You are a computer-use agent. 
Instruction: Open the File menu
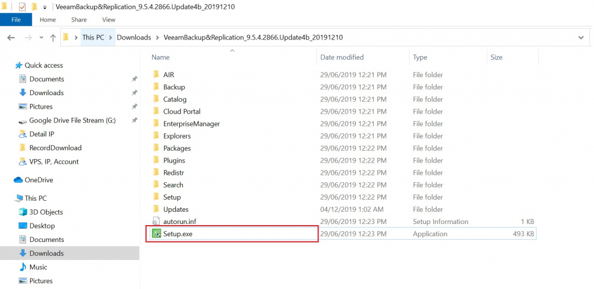[16, 20]
